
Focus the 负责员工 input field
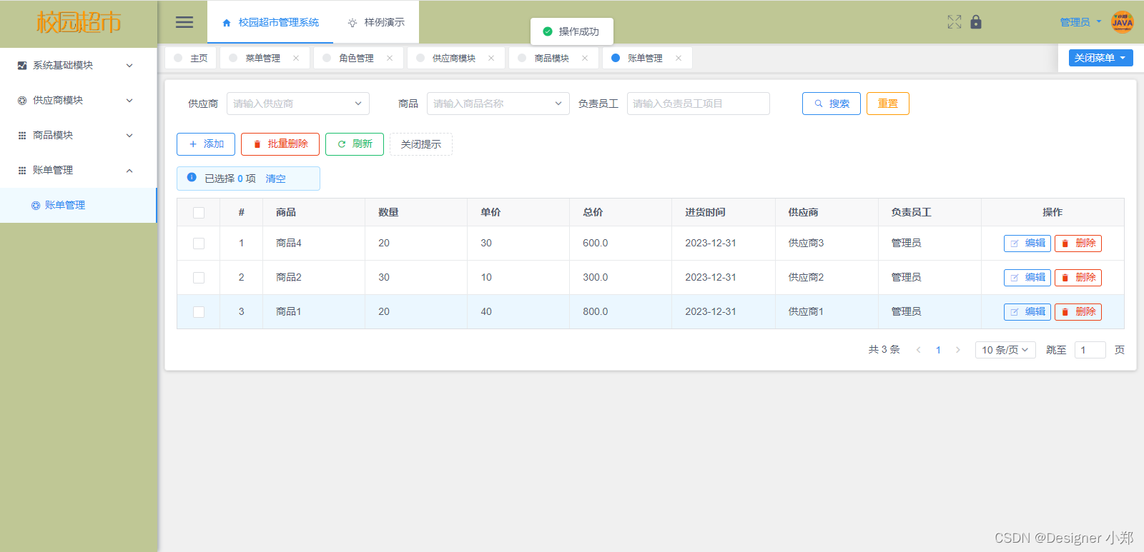point(699,104)
